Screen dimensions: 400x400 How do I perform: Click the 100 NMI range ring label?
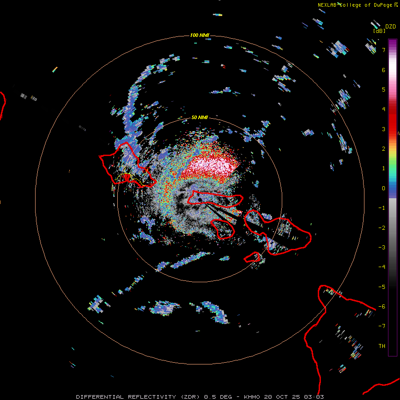[x=200, y=35]
